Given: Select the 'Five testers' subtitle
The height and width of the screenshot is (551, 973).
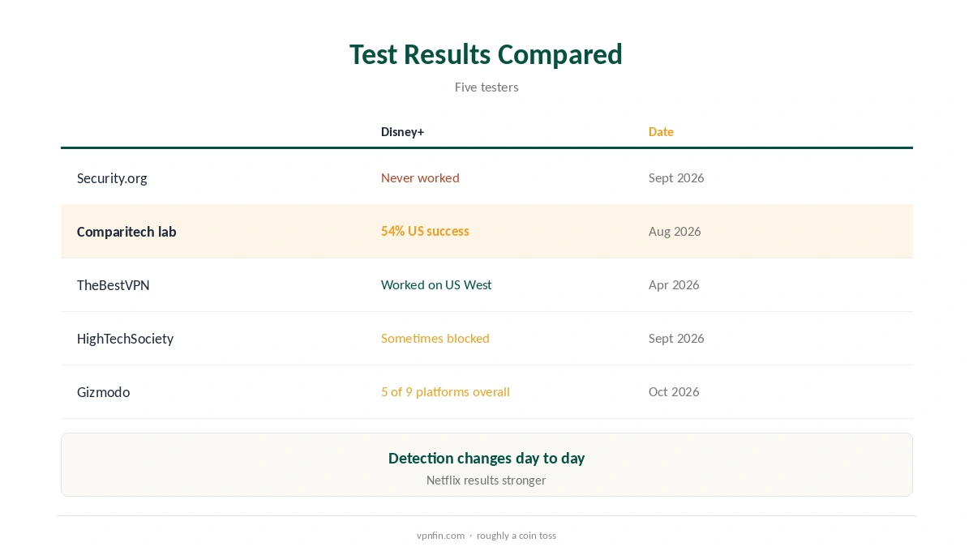Looking at the screenshot, I should click(486, 88).
